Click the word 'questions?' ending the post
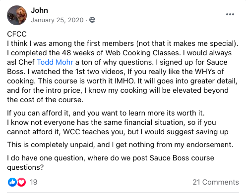This screenshot has height=193, width=246. click(25, 167)
